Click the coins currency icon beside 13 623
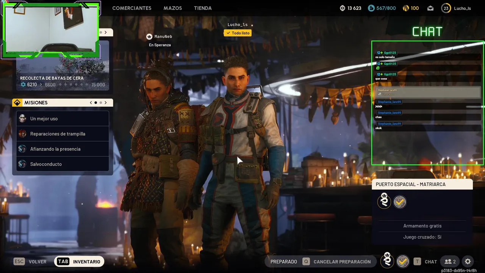This screenshot has width=485, height=273. [x=343, y=8]
